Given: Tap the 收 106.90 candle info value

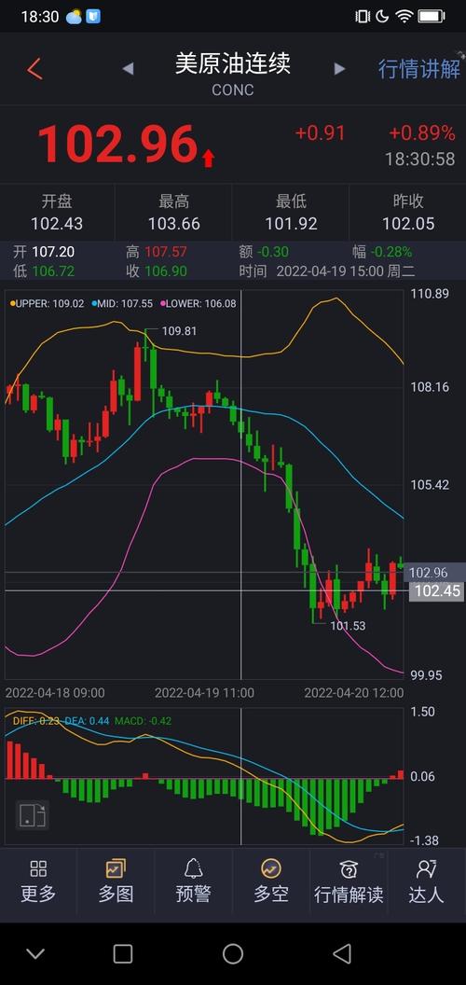Looking at the screenshot, I should pyautogui.click(x=157, y=271).
